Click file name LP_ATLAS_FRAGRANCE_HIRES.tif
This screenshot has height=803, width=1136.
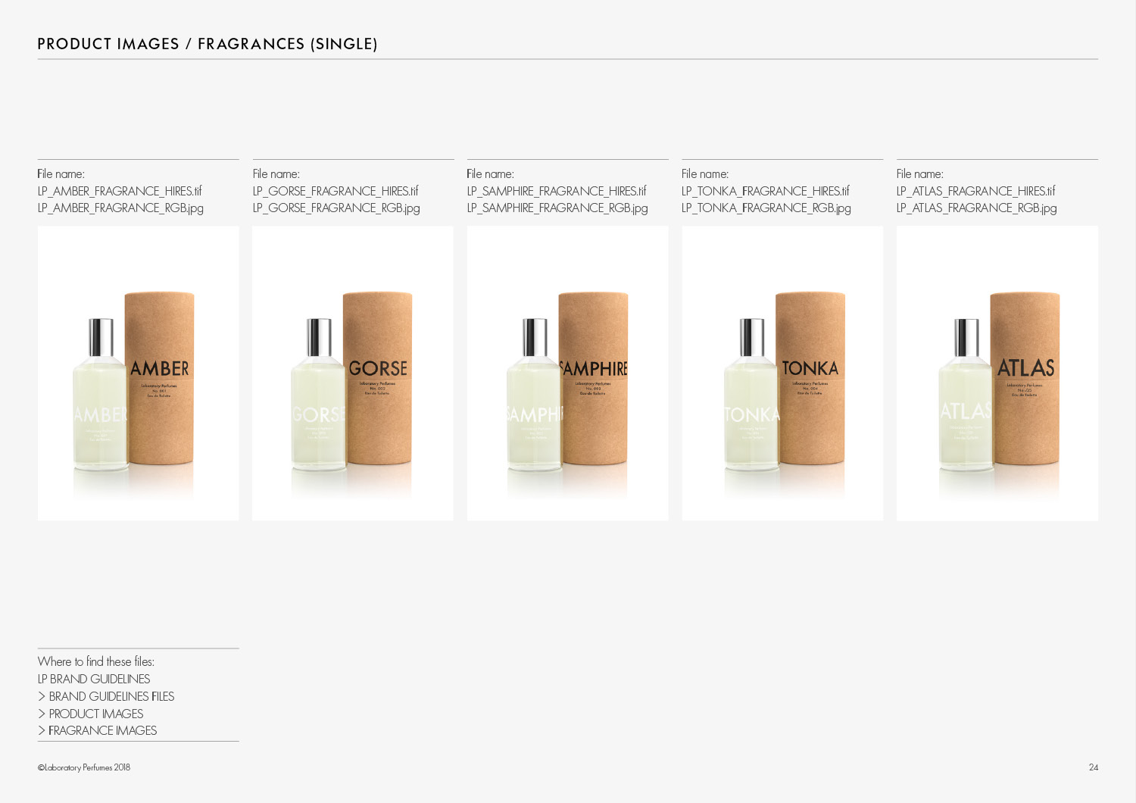pos(976,191)
